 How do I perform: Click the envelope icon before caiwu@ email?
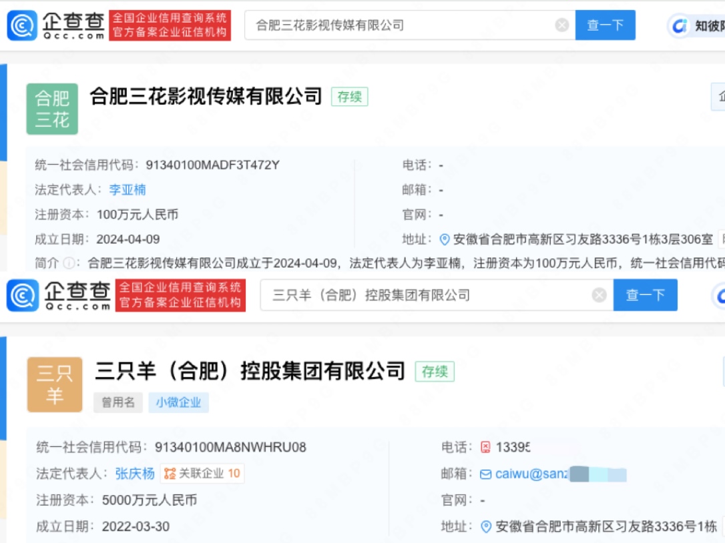pos(485,474)
